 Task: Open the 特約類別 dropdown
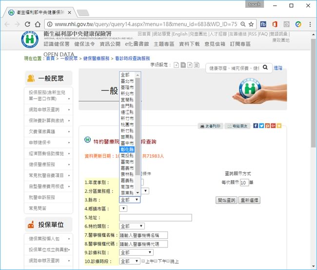132,226
